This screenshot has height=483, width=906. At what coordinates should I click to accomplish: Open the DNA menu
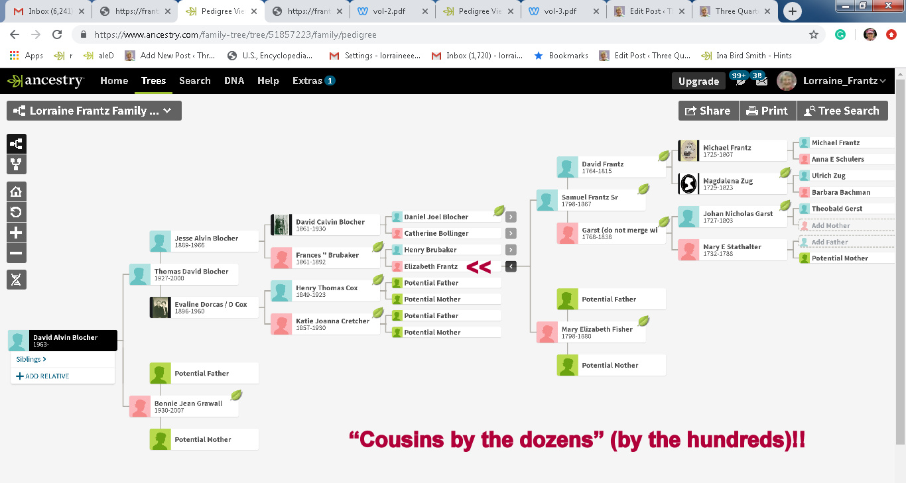pos(234,81)
